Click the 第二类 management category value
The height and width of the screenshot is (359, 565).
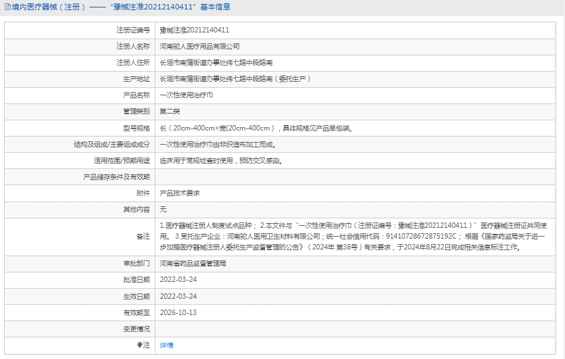[170, 112]
